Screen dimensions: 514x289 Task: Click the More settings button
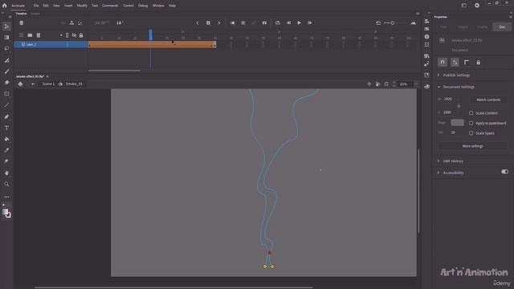[x=472, y=146]
